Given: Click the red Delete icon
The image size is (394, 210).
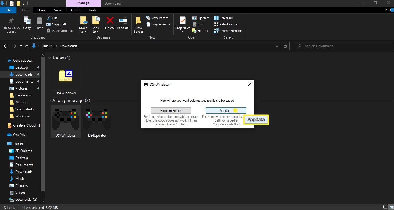Looking at the screenshot, I should click(x=110, y=21).
